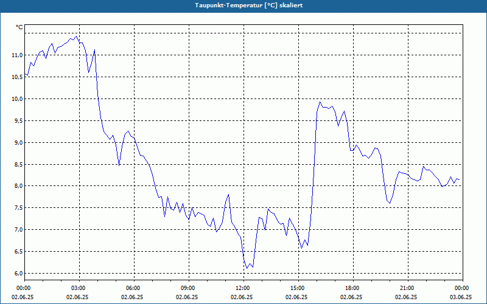Viewport: 487px width, 304px height.
Task: Pick the 02.06.25 date under 18:00
Action: [351, 297]
